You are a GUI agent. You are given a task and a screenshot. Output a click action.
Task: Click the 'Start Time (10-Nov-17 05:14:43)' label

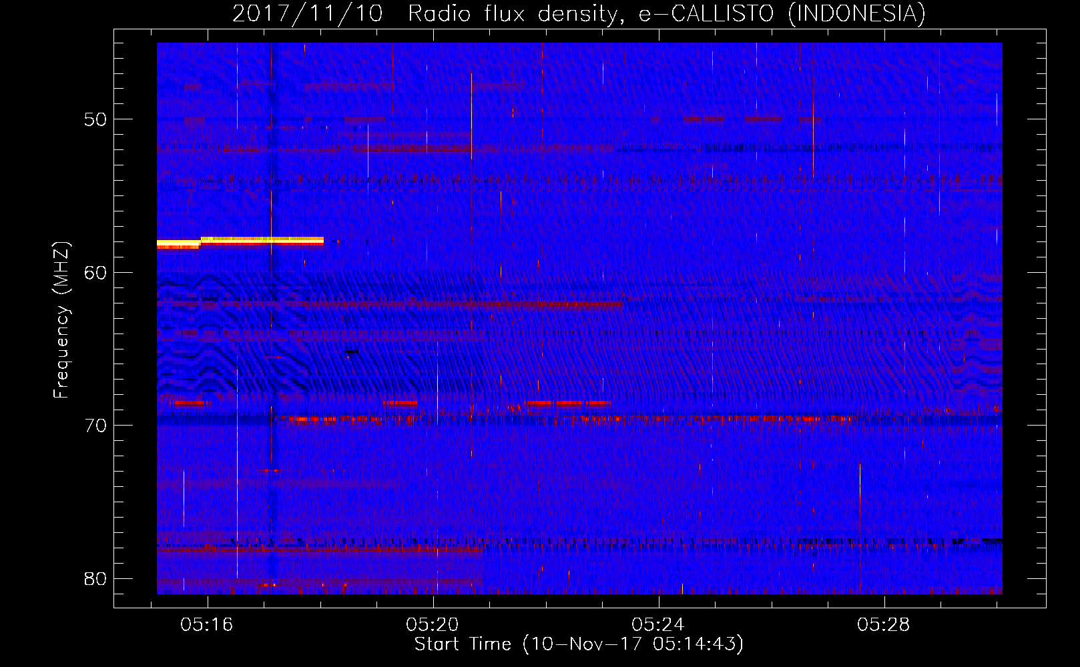pos(579,644)
